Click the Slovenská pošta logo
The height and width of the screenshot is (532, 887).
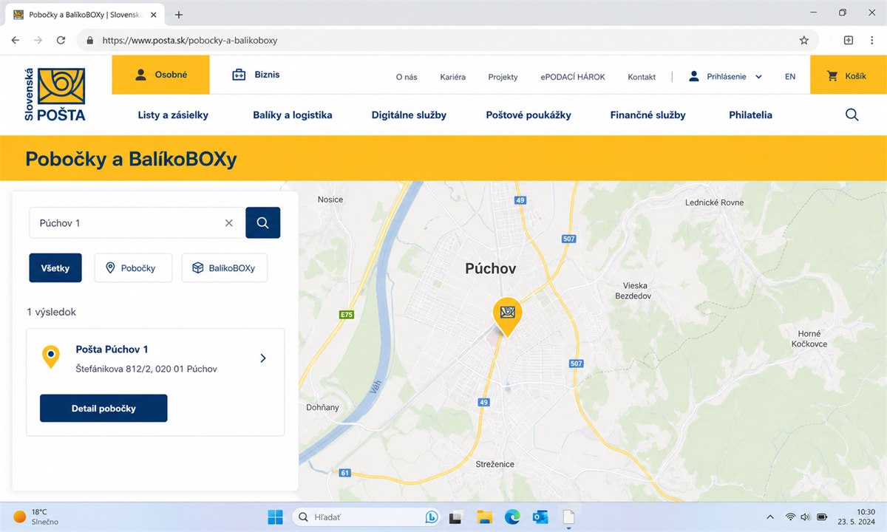pos(55,95)
